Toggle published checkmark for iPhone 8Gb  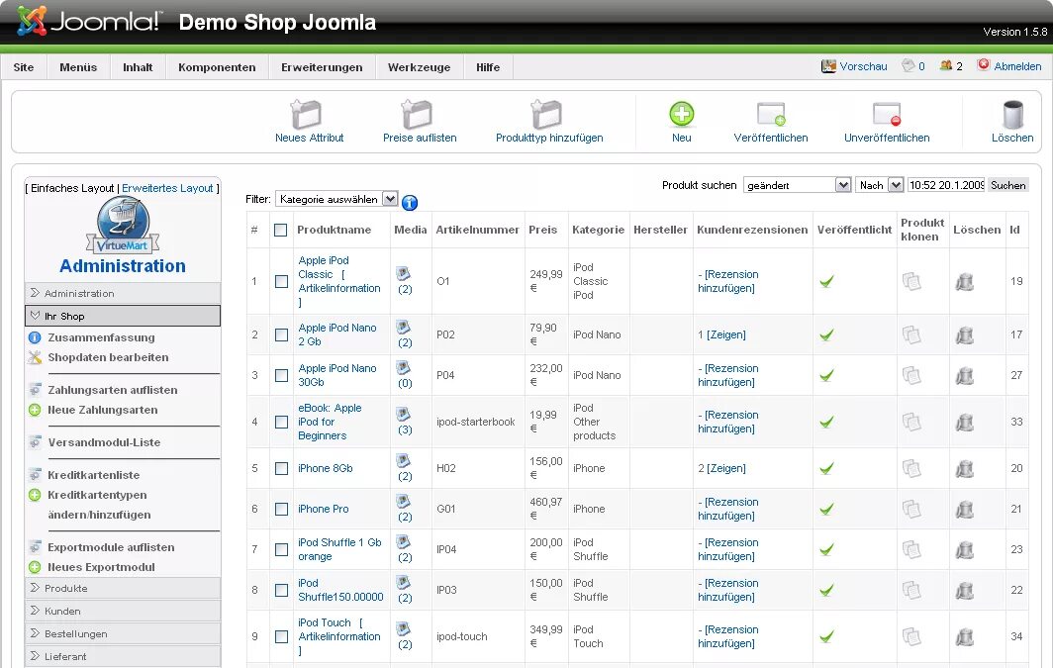click(x=826, y=468)
